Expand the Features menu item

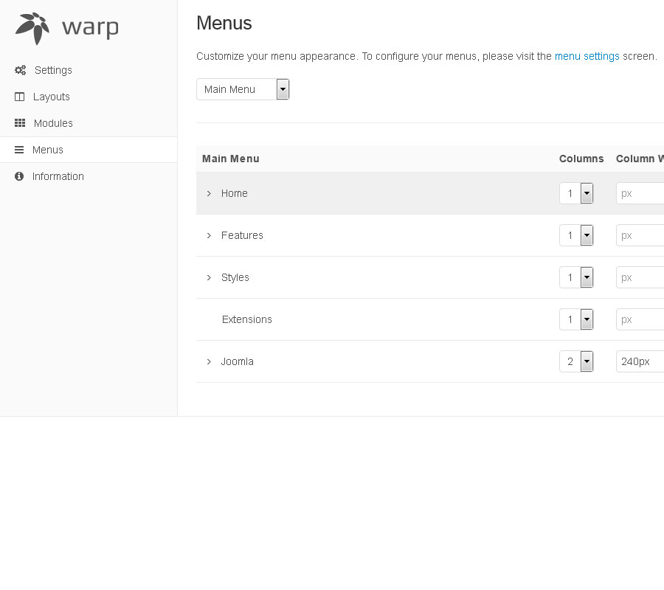(x=209, y=235)
